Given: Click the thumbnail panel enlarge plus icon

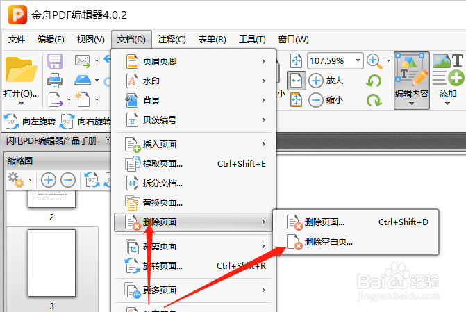Looking at the screenshot, I should pos(49,180).
